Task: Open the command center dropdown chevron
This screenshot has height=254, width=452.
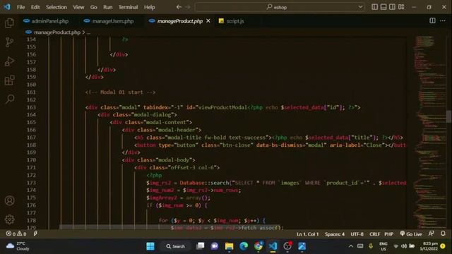Action: point(360,7)
